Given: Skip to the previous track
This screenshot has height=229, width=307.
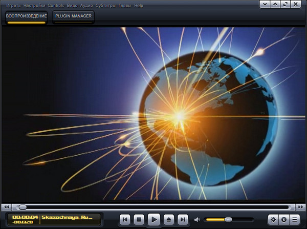Looking at the screenshot, I should (125, 220).
